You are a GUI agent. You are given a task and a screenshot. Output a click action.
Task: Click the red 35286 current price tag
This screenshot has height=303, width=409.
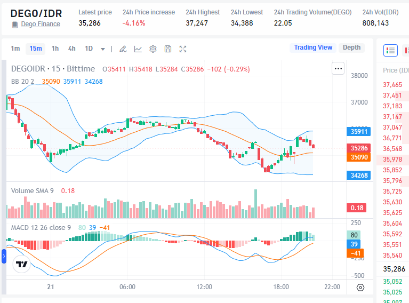(x=359, y=148)
